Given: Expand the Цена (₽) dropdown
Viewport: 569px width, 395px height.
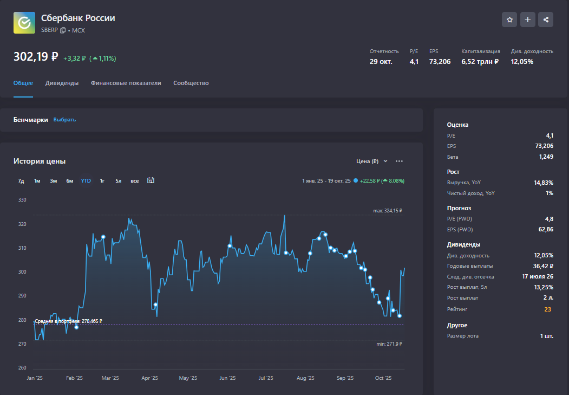Looking at the screenshot, I should coord(372,161).
